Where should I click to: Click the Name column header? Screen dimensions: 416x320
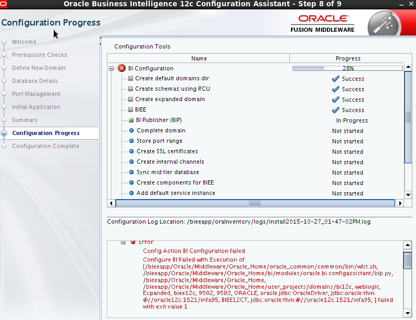(x=199, y=58)
